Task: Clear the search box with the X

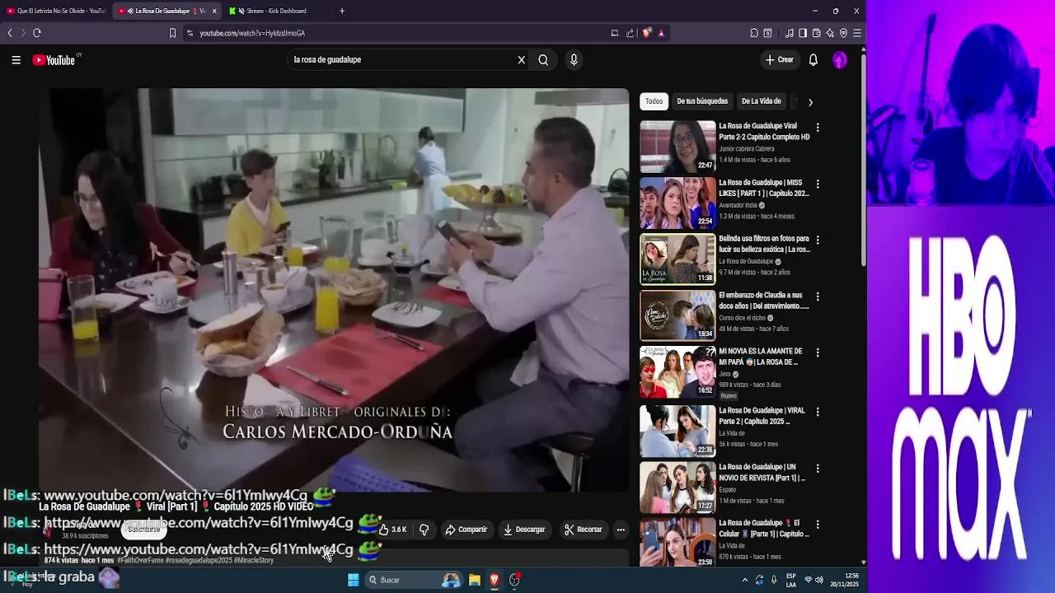Action: tap(521, 60)
